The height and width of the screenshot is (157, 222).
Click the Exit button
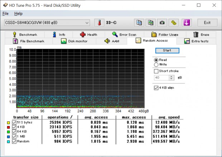tap(207, 23)
